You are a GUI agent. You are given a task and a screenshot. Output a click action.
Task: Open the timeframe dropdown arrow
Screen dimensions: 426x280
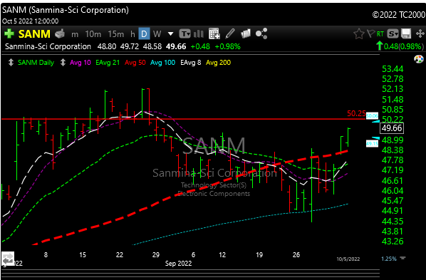171,34
